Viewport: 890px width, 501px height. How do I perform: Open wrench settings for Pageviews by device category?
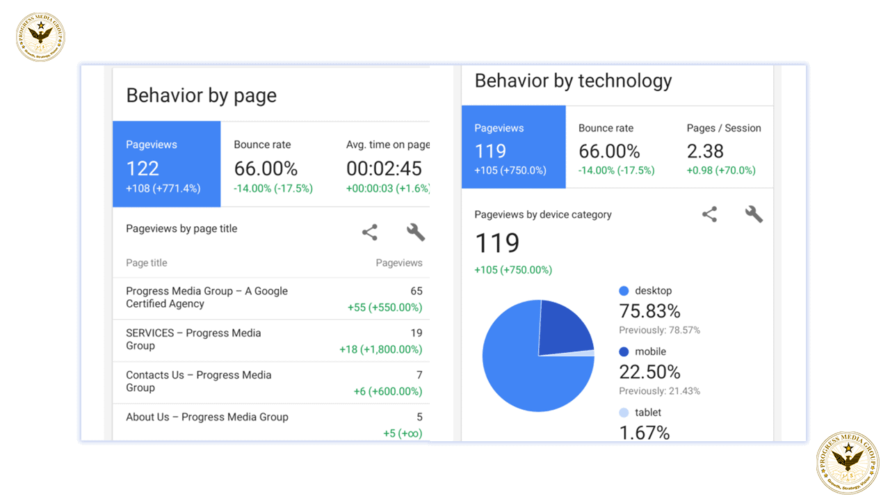(x=754, y=214)
